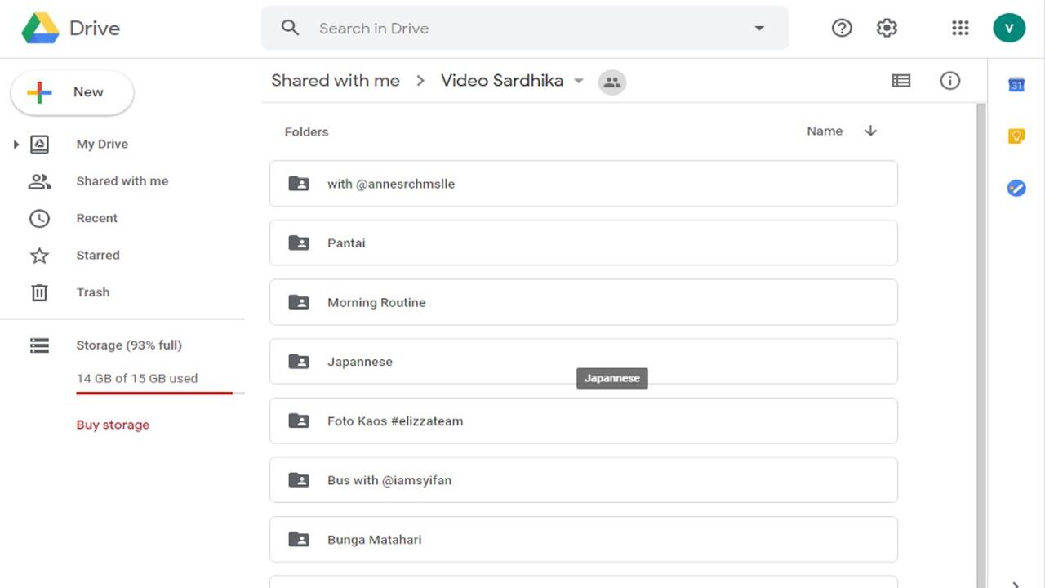
Task: Click the red storage usage bar
Action: (154, 394)
